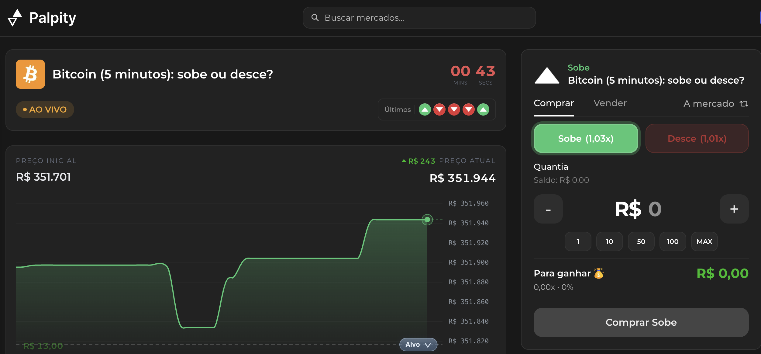761x354 pixels.
Task: Click the green R$ 243 change indicator
Action: click(418, 161)
